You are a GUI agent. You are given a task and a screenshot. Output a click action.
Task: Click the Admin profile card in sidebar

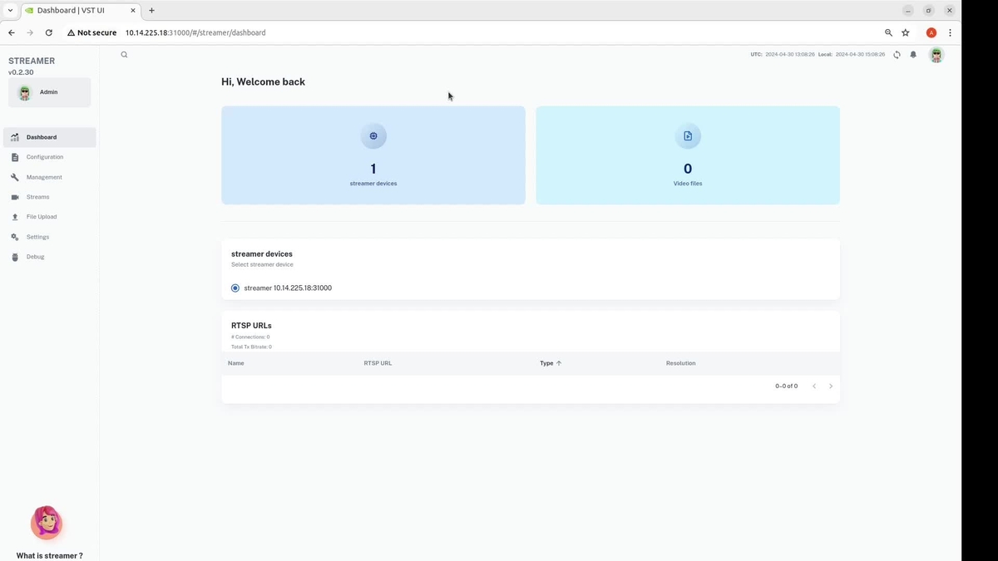click(x=49, y=92)
